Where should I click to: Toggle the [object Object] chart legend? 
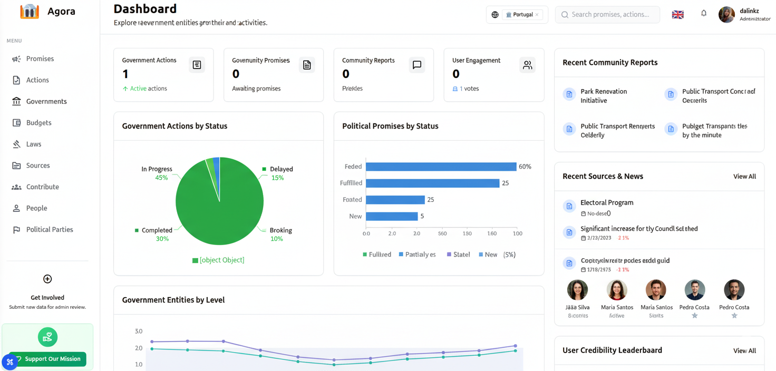coord(218,260)
